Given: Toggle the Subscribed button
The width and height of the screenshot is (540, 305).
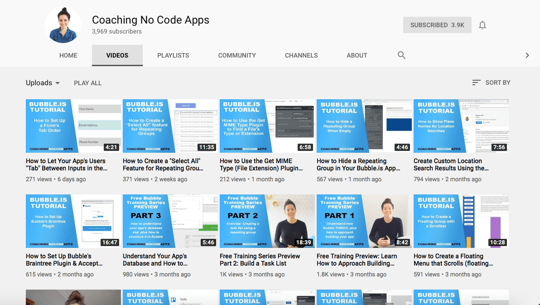Looking at the screenshot, I should [x=437, y=25].
